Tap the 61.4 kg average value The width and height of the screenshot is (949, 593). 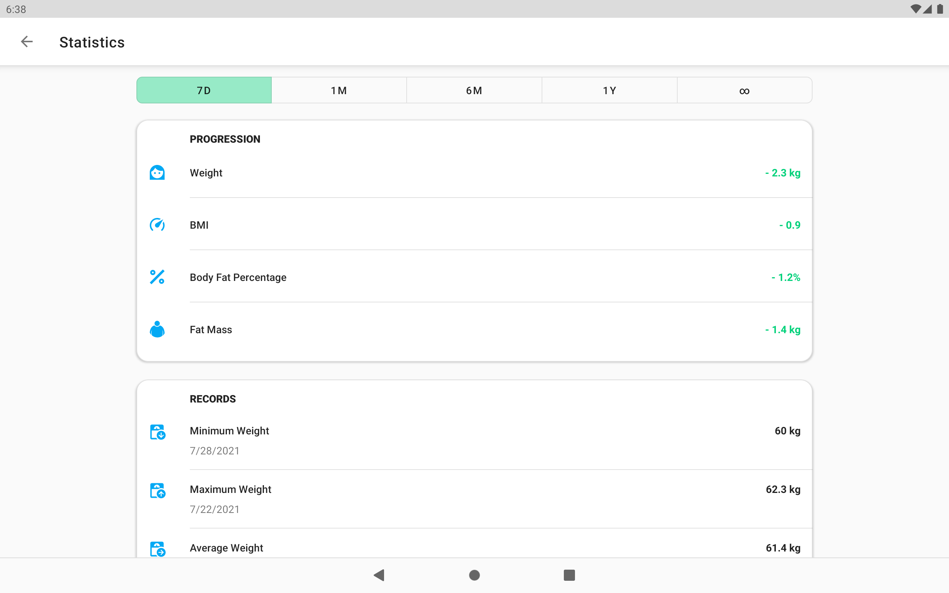pyautogui.click(x=783, y=548)
